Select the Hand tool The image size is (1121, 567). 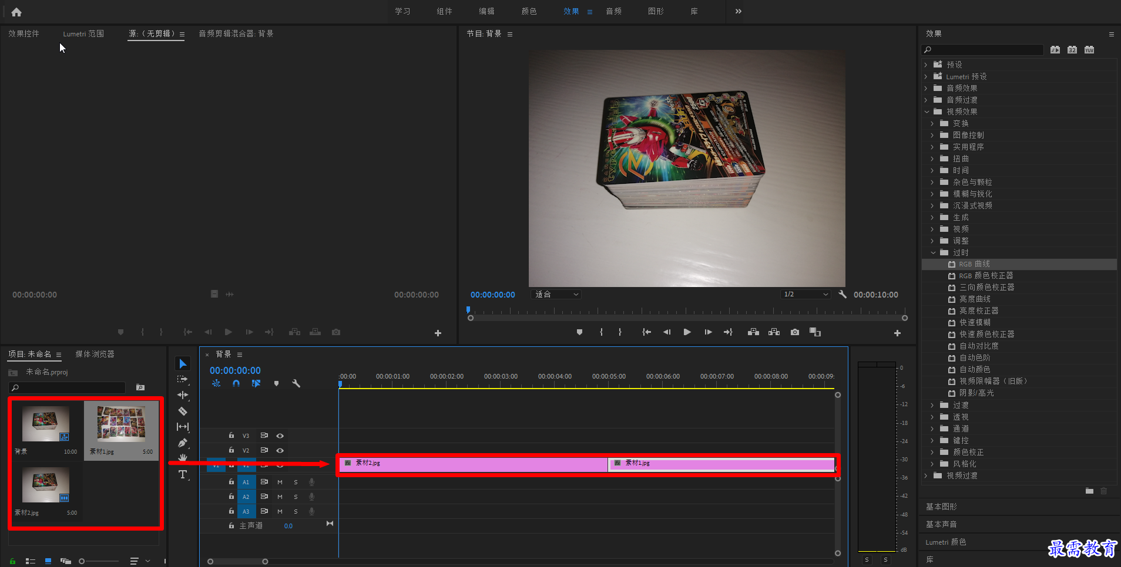click(x=183, y=458)
